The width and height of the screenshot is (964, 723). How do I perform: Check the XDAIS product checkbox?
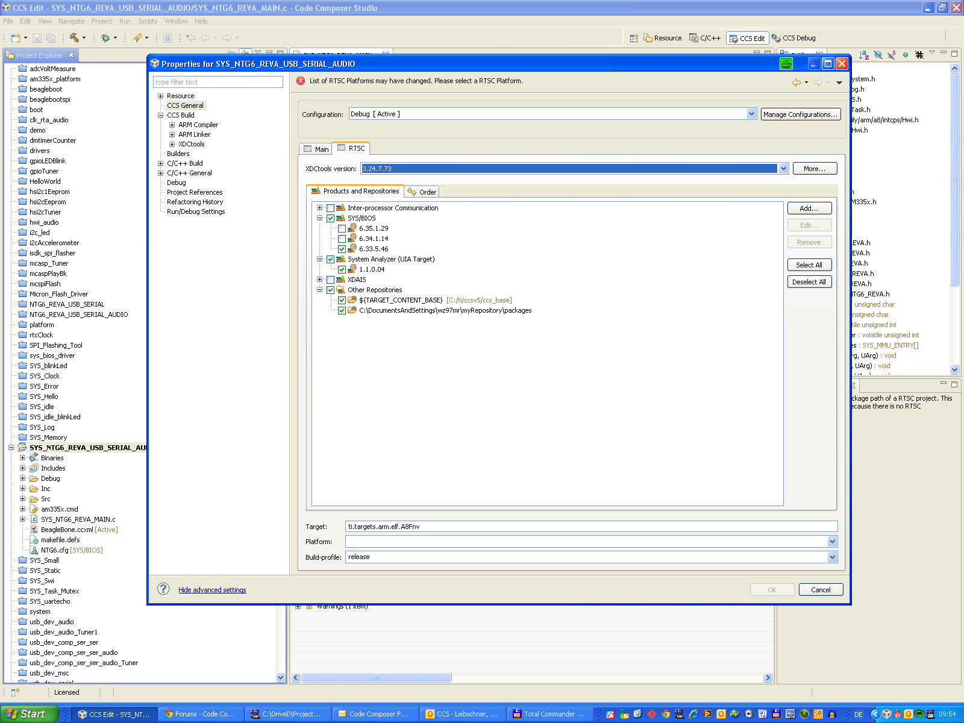click(330, 280)
